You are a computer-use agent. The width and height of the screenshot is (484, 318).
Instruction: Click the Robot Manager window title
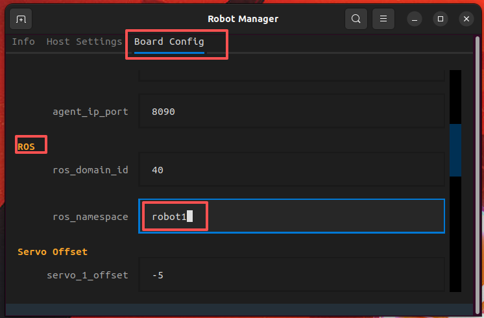coord(243,19)
